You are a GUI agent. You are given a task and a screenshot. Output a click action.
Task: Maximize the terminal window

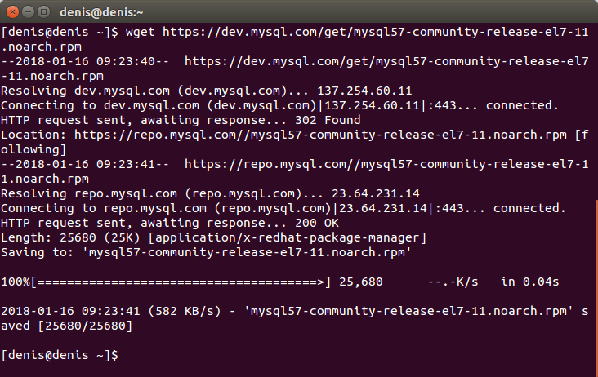[x=44, y=12]
